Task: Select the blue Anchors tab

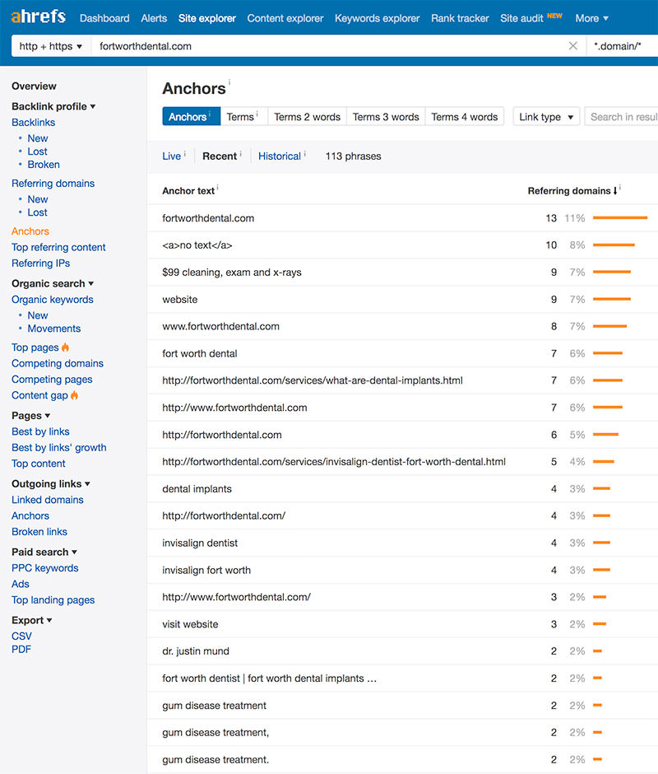Action: click(192, 117)
